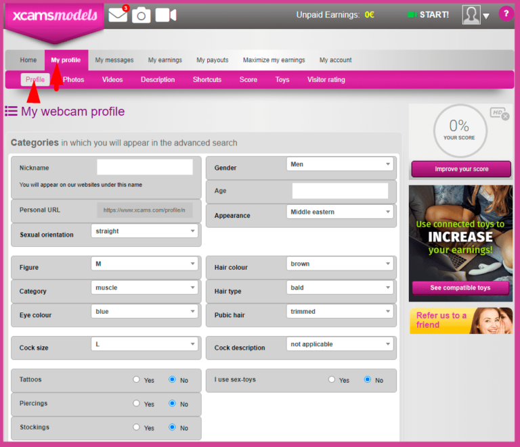Select Yes for I use sex-toys
520x447 pixels.
tap(332, 379)
